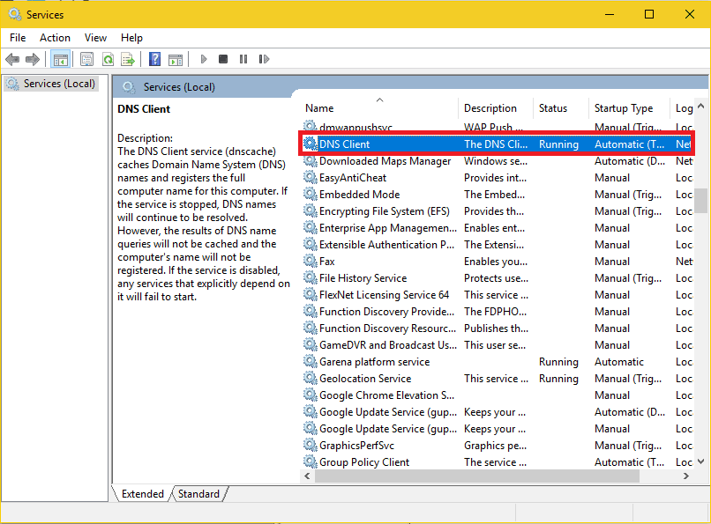Click Running status of Geolocation Service

coord(558,379)
